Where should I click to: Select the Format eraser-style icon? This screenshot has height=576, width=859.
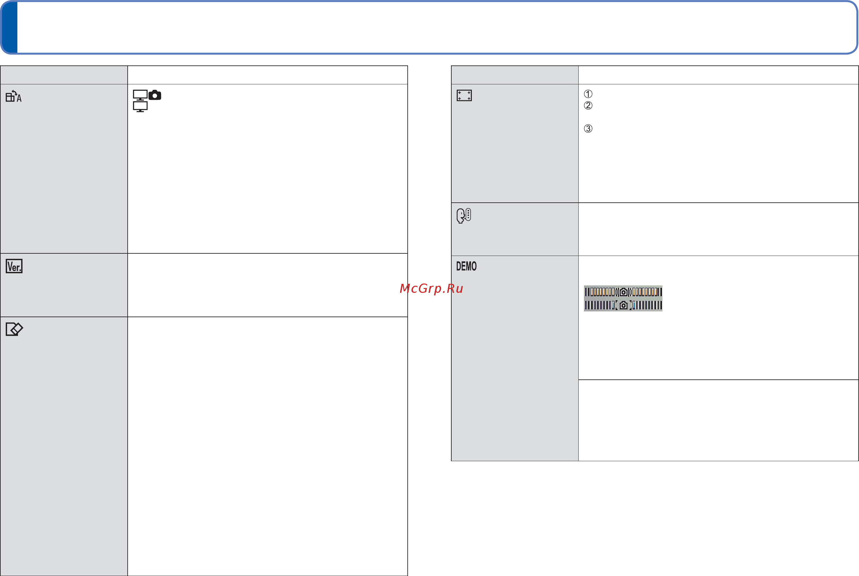click(14, 329)
